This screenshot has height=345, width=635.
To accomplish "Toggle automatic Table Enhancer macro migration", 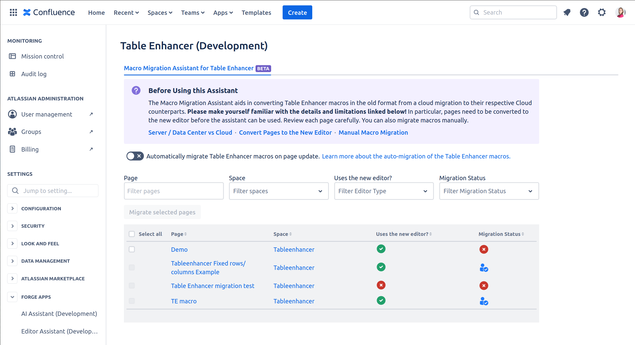I will click(x=135, y=156).
